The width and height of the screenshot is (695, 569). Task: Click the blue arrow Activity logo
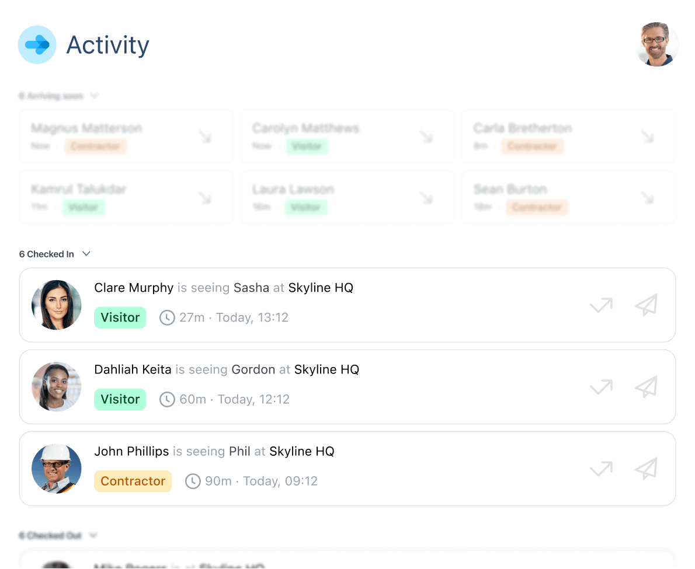pos(37,44)
